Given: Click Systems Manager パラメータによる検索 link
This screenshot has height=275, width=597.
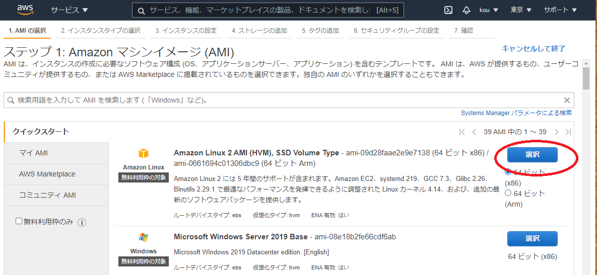Looking at the screenshot, I should click(x=516, y=113).
